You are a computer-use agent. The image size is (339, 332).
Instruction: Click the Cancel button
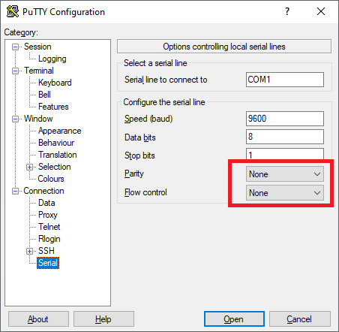tap(300, 319)
